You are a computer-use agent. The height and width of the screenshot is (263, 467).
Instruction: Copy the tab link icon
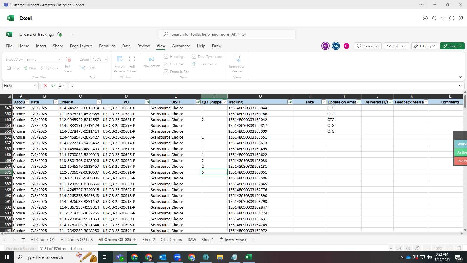[x=443, y=18]
